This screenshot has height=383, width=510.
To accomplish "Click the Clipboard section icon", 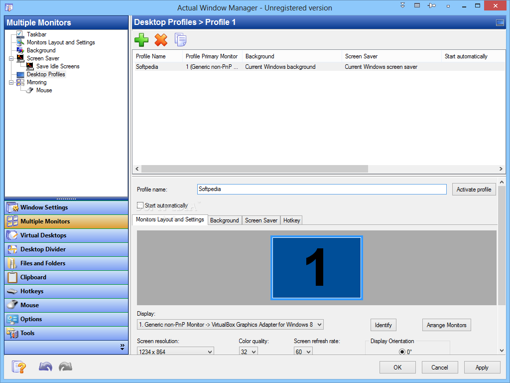I will (12, 277).
